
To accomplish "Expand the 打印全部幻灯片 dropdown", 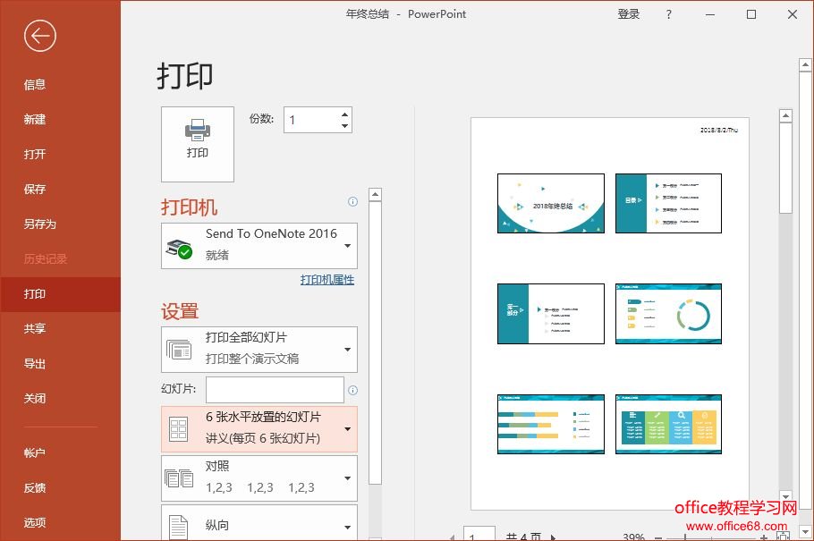I will coord(347,349).
